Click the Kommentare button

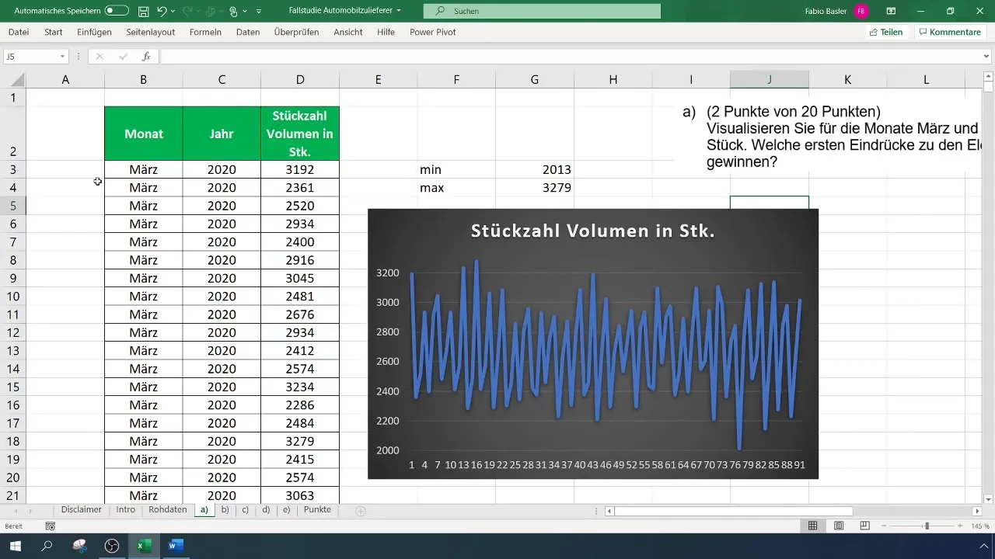[x=949, y=32]
